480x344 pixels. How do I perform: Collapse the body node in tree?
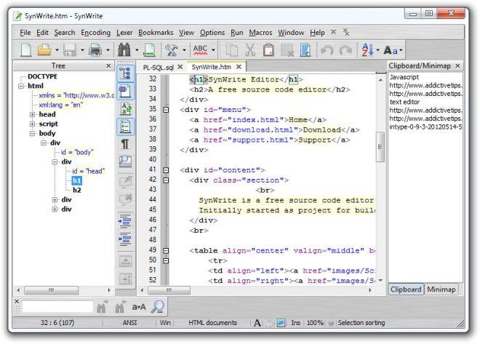pos(32,133)
